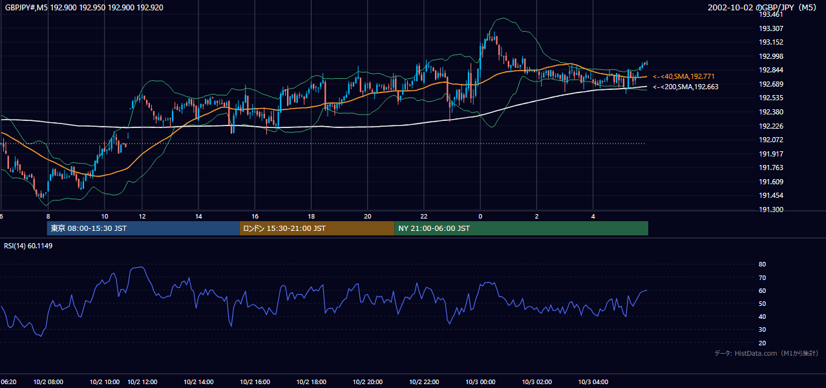Click hour label 18 below price chart
The height and width of the screenshot is (388, 826).
[x=312, y=216]
